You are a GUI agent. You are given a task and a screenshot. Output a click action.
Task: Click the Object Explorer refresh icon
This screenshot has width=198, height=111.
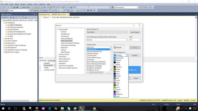point(22,17)
